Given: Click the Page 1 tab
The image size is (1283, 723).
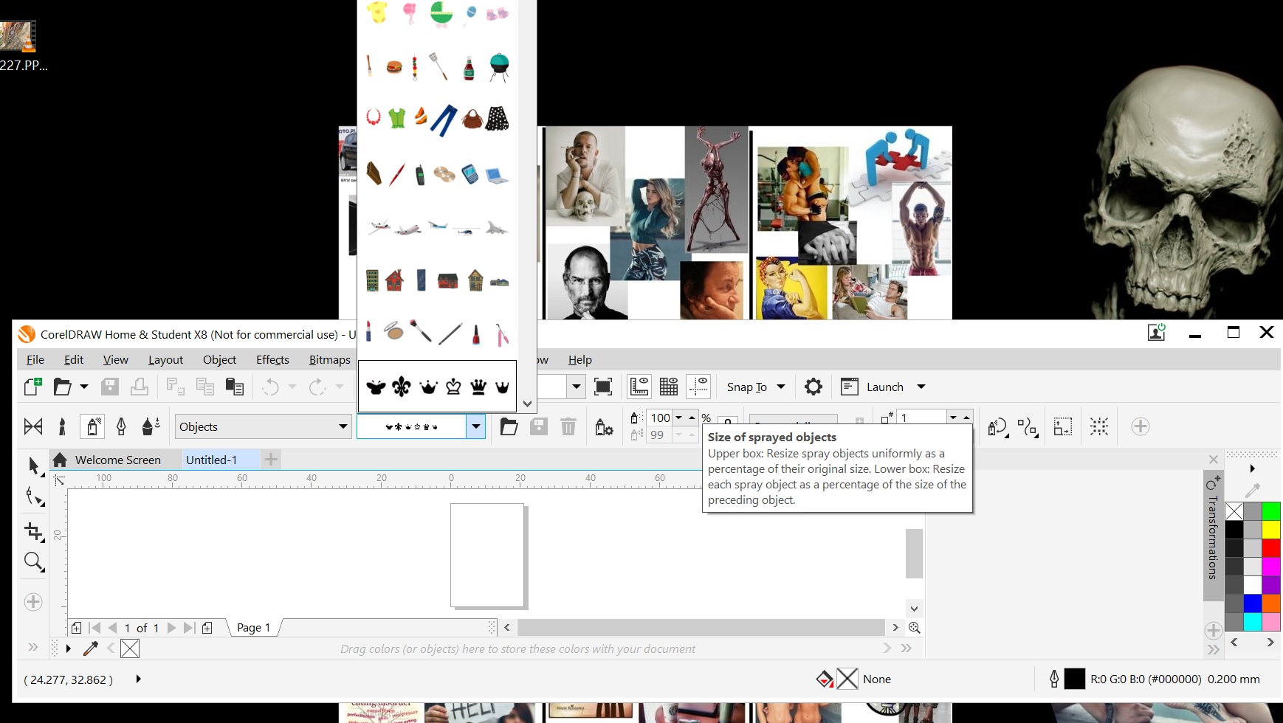Looking at the screenshot, I should click(253, 627).
